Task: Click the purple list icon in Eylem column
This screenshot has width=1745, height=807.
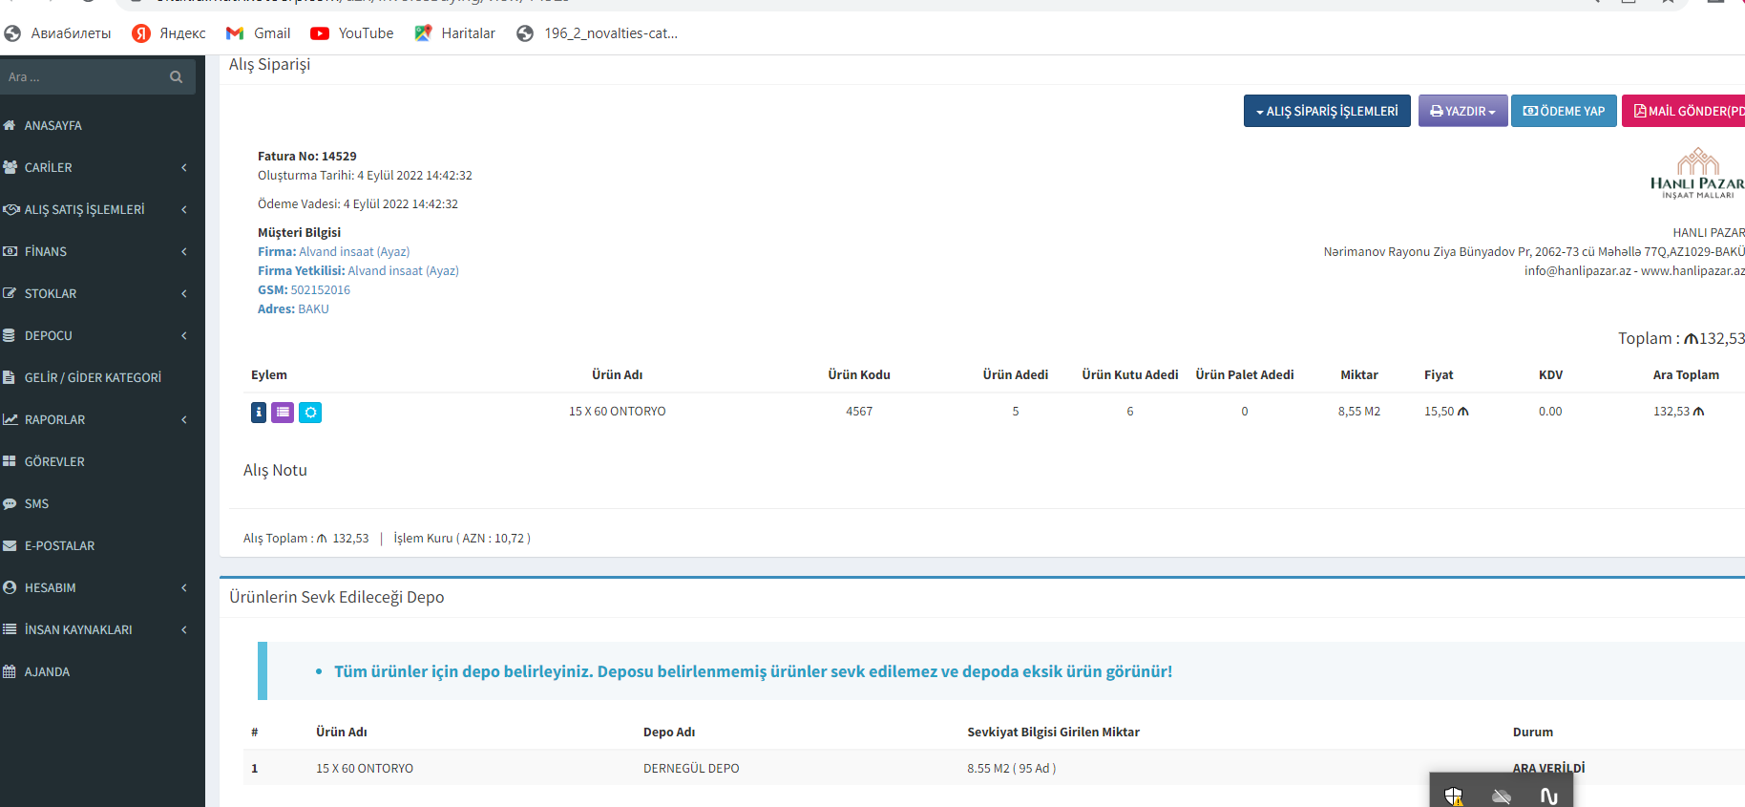Action: tap(283, 413)
